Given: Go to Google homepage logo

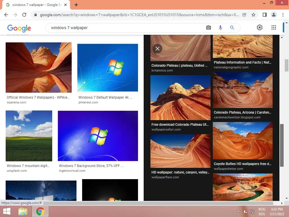Looking at the screenshot, I should pyautogui.click(x=19, y=28).
